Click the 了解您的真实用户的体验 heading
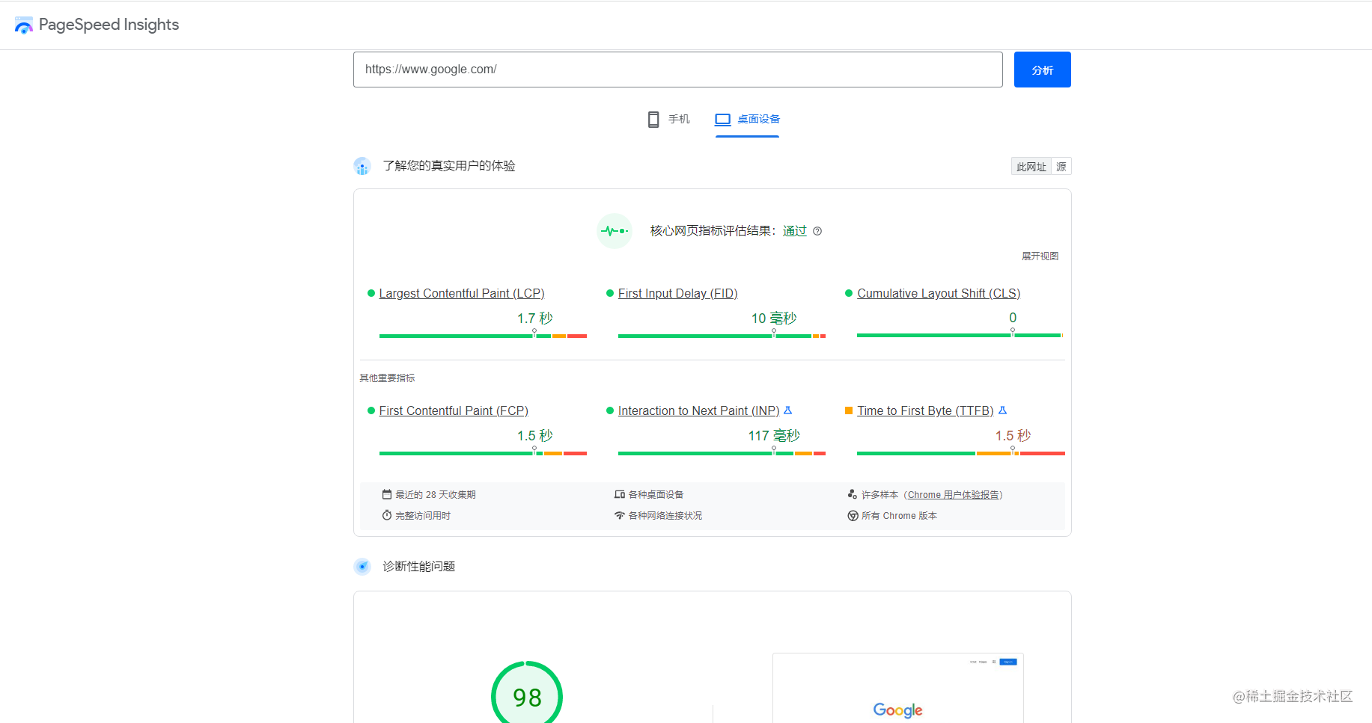Viewport: 1372px width, 723px height. pyautogui.click(x=449, y=166)
